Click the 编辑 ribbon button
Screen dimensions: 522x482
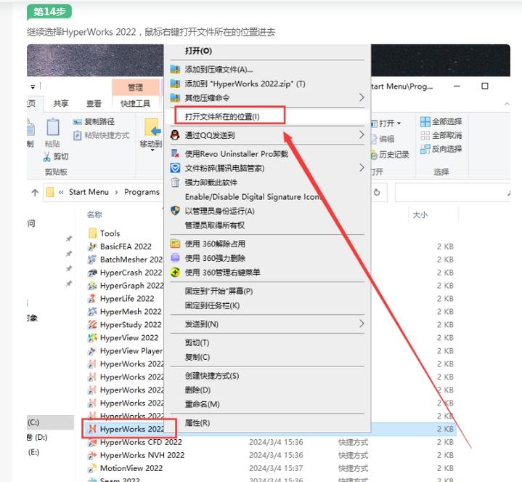tap(383, 139)
